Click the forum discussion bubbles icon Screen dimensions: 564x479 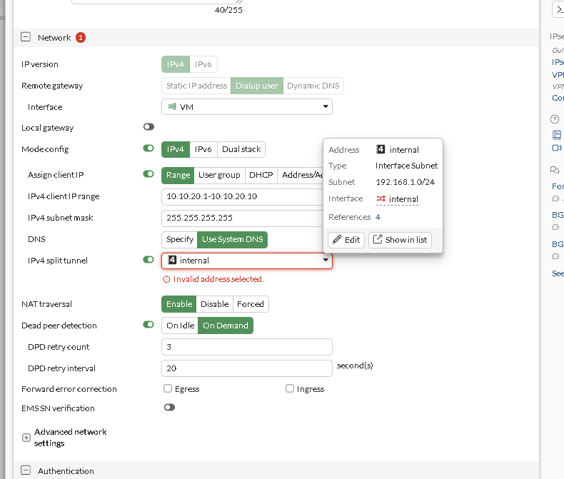[555, 170]
